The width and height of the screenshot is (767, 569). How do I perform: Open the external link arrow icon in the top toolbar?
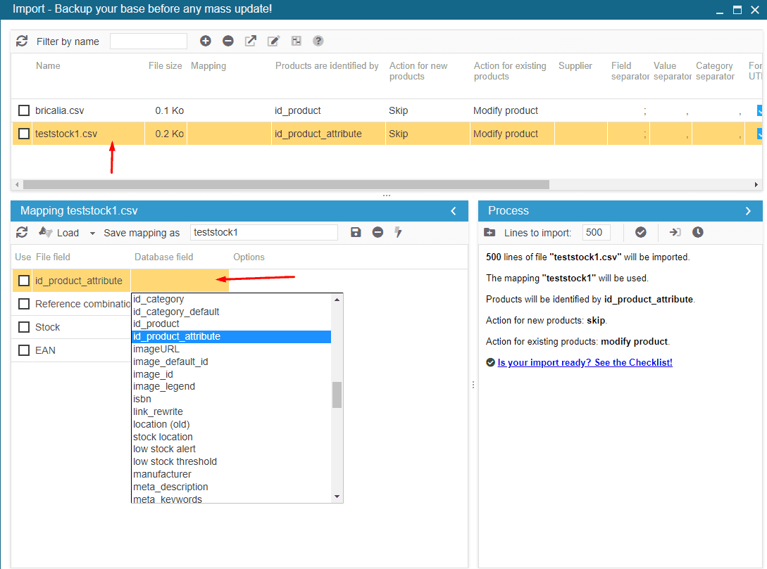tap(251, 41)
